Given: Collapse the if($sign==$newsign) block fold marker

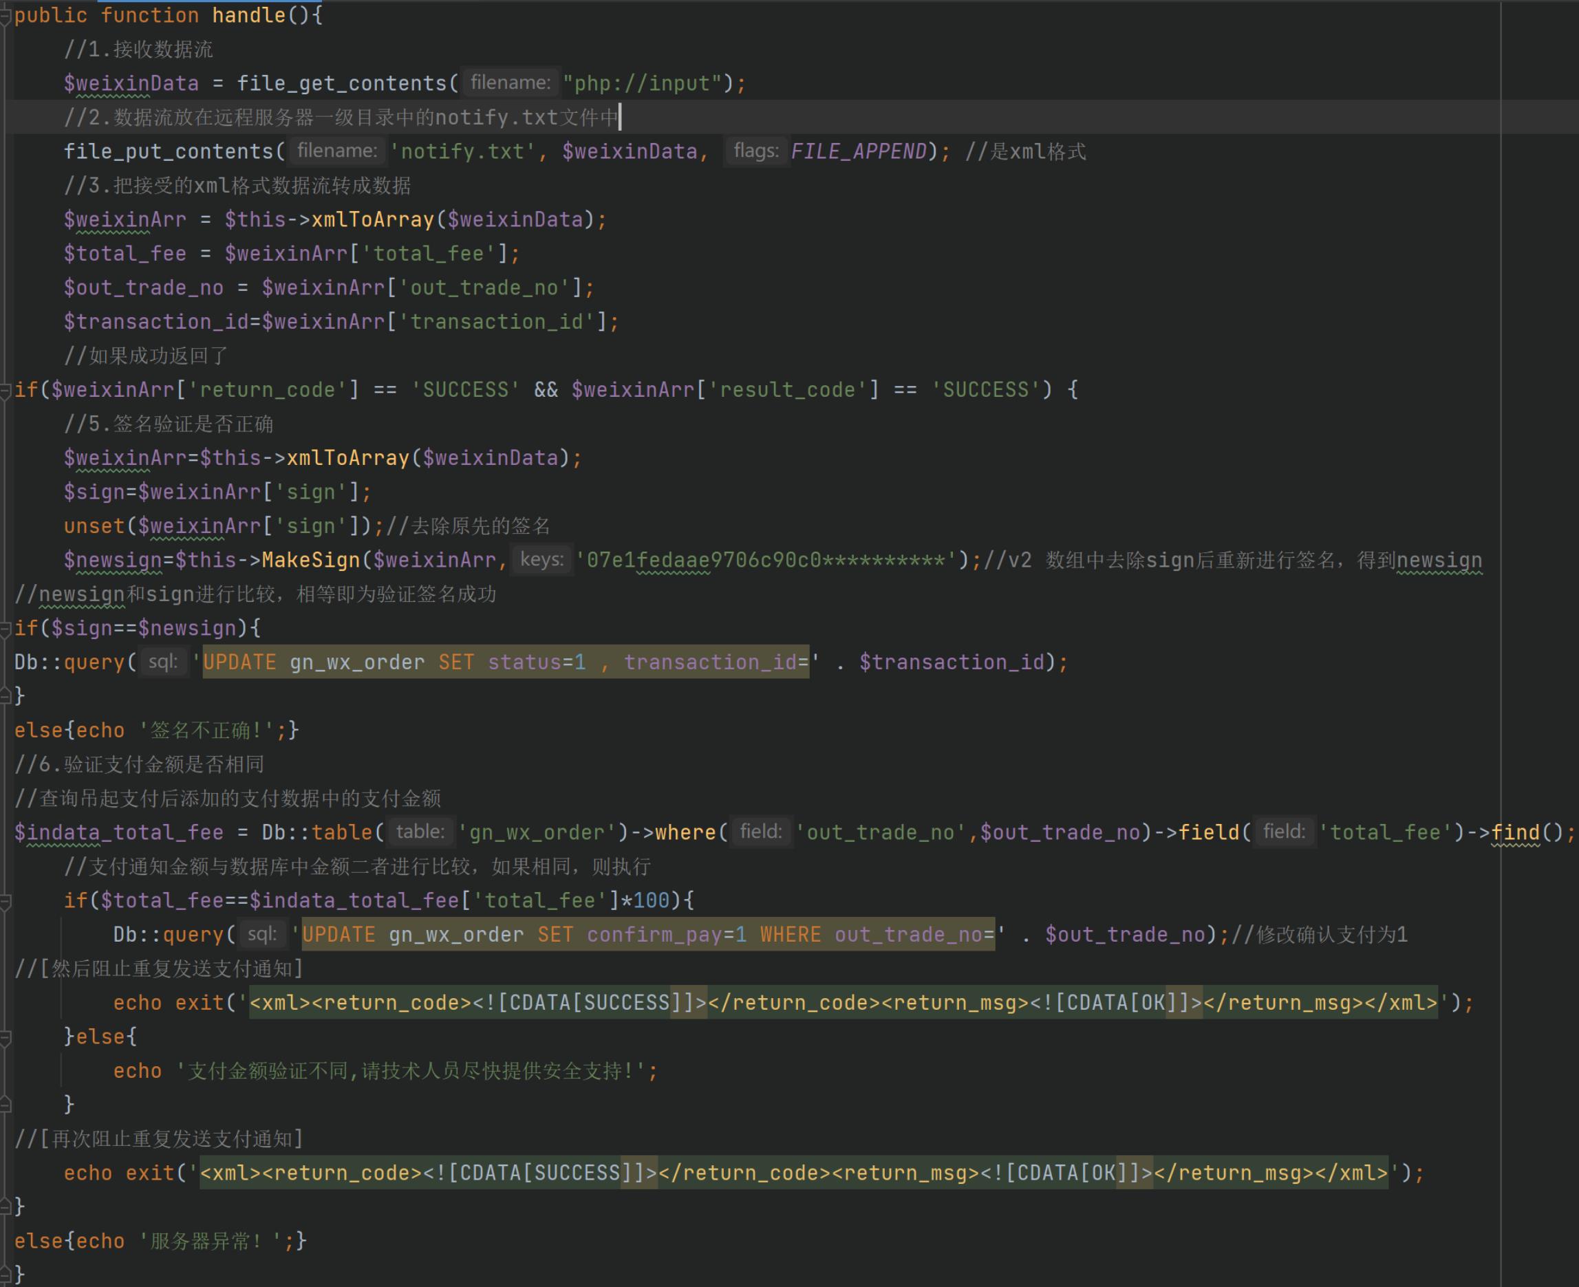Looking at the screenshot, I should click(x=4, y=629).
